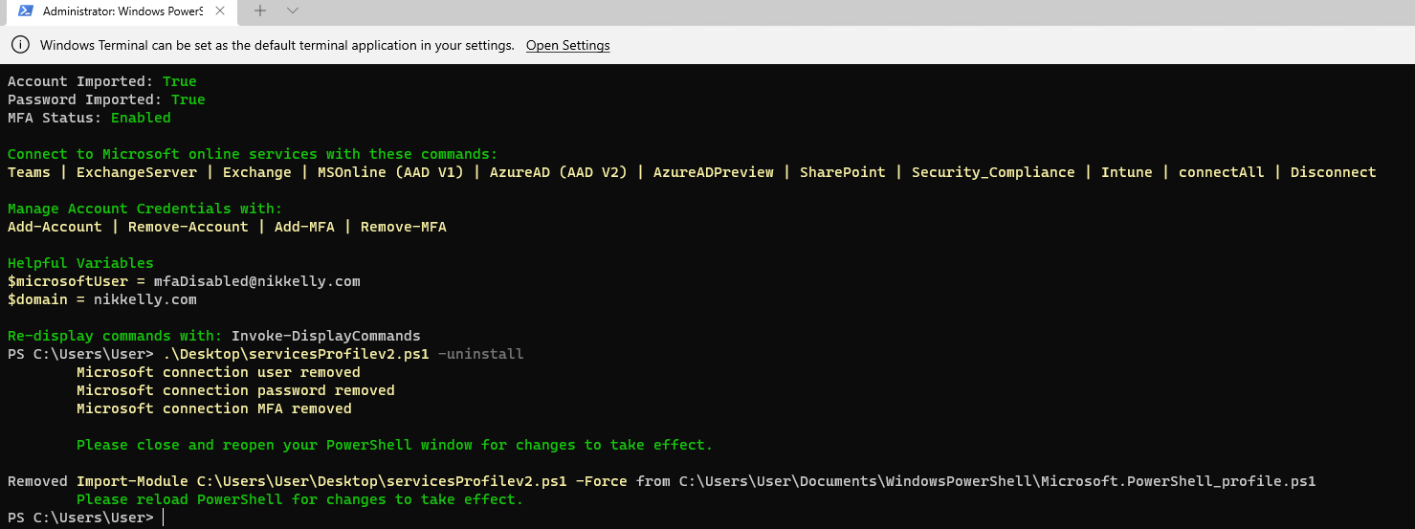The height and width of the screenshot is (529, 1415).
Task: Click the Teams command text
Action: 29,172
